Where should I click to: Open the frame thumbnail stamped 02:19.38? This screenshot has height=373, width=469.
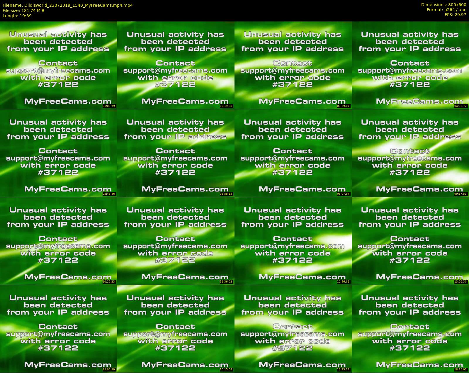[x=176, y=65]
